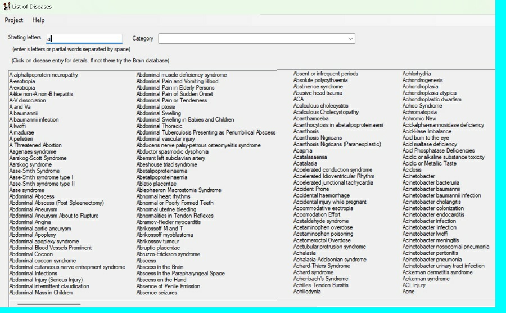Select Absence seizures entry
This screenshot has width=506, height=313.
pyautogui.click(x=156, y=293)
